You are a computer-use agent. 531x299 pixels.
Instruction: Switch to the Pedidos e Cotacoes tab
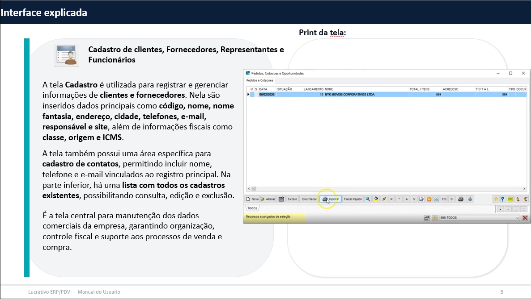[x=260, y=80]
